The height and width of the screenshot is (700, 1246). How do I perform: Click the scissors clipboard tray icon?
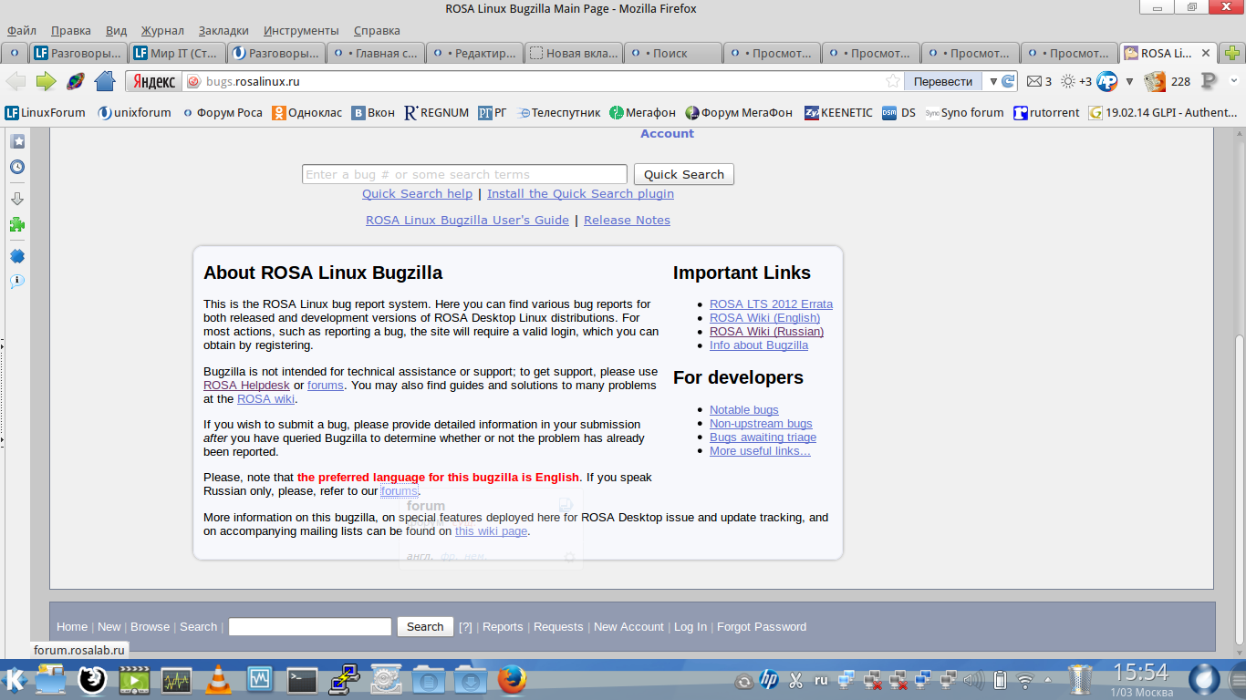click(x=795, y=680)
